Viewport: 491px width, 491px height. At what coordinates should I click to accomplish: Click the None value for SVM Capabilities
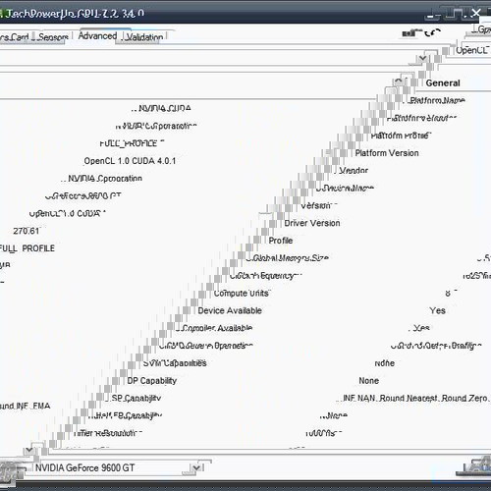(385, 363)
